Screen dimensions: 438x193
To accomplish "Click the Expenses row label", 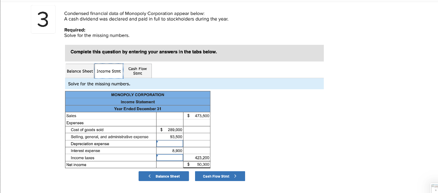I will pos(75,123).
